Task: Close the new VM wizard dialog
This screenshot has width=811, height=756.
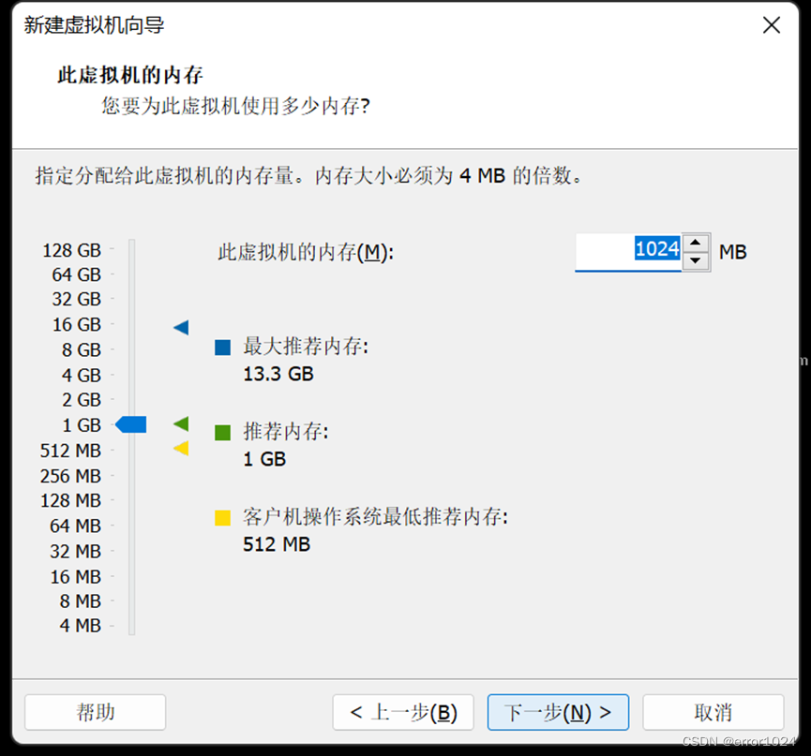Action: pyautogui.click(x=772, y=24)
